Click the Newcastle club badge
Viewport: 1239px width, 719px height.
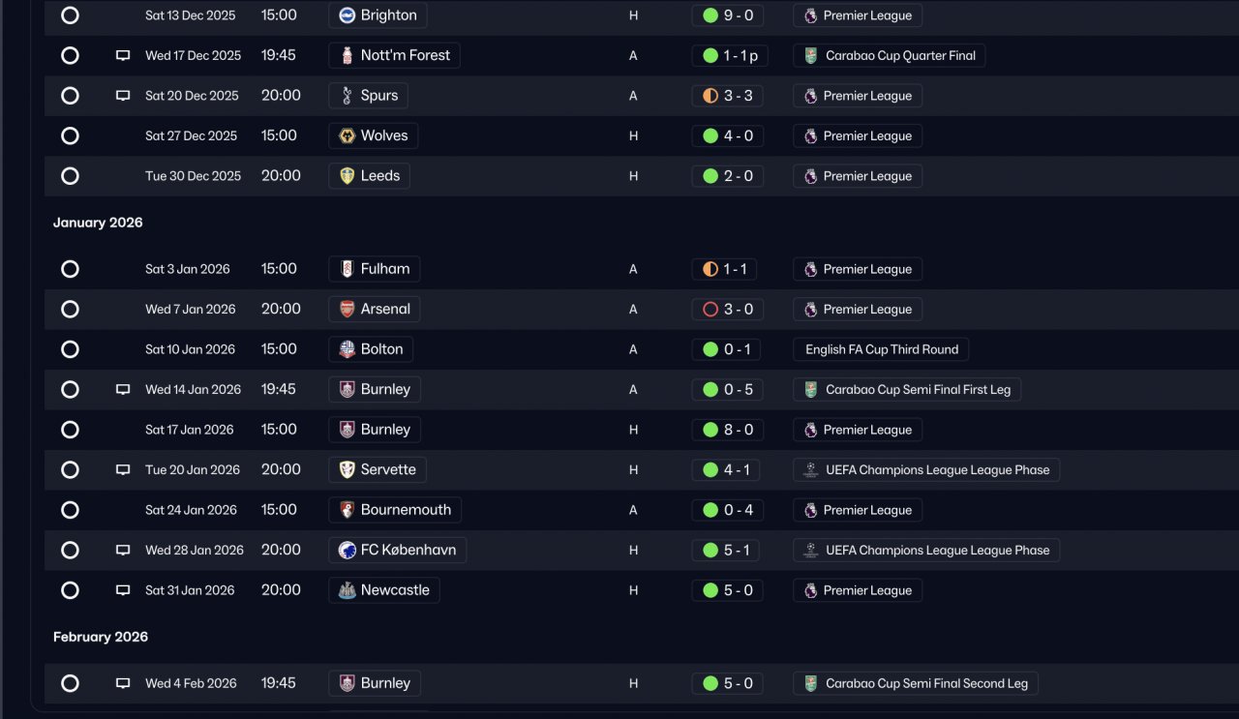pos(348,590)
